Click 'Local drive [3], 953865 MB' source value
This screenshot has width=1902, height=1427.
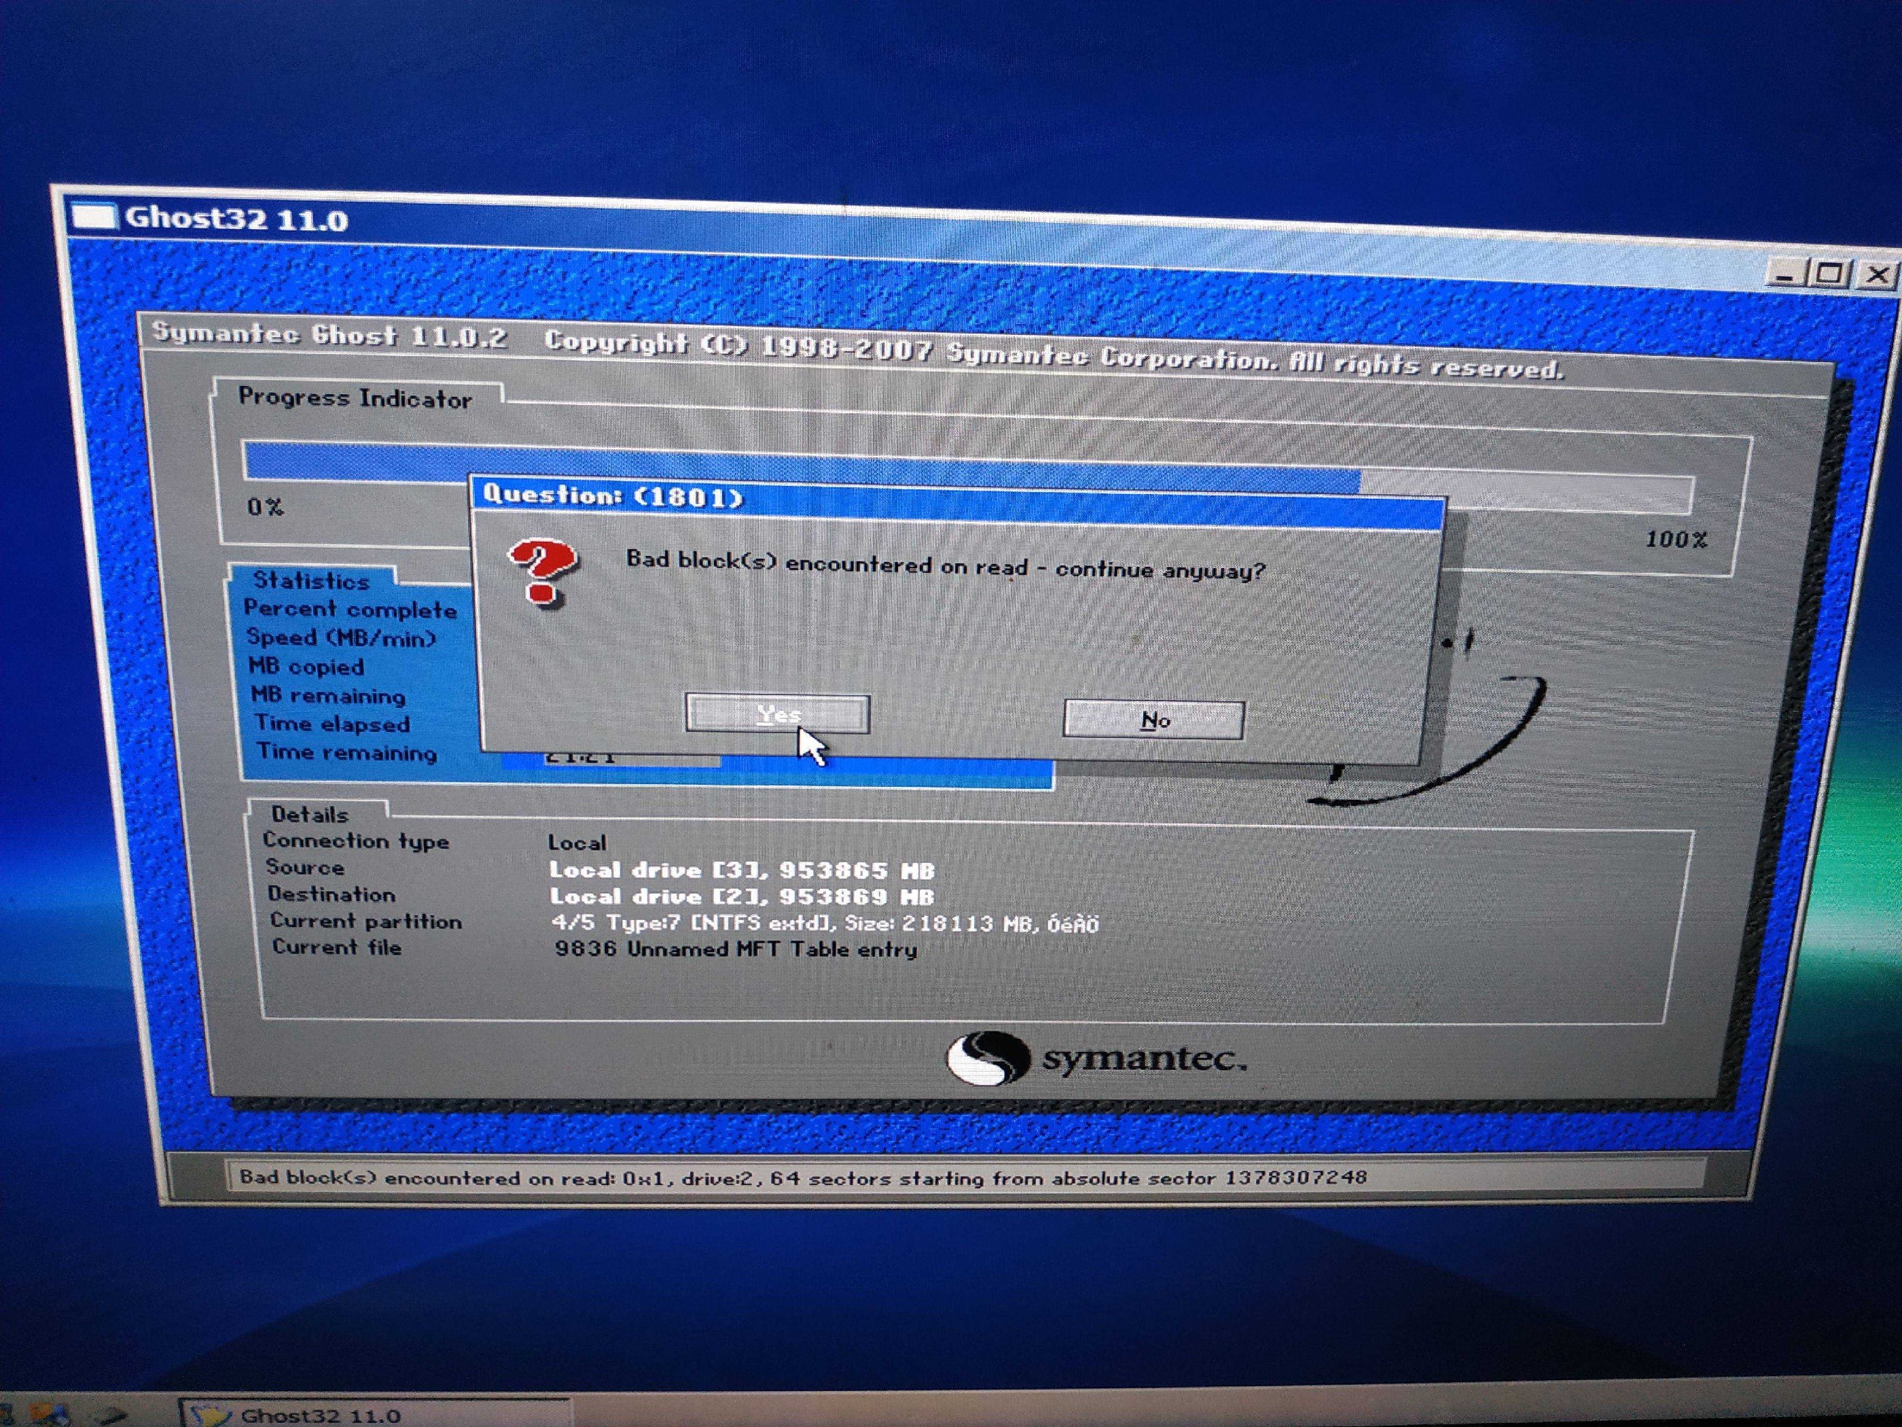742,870
